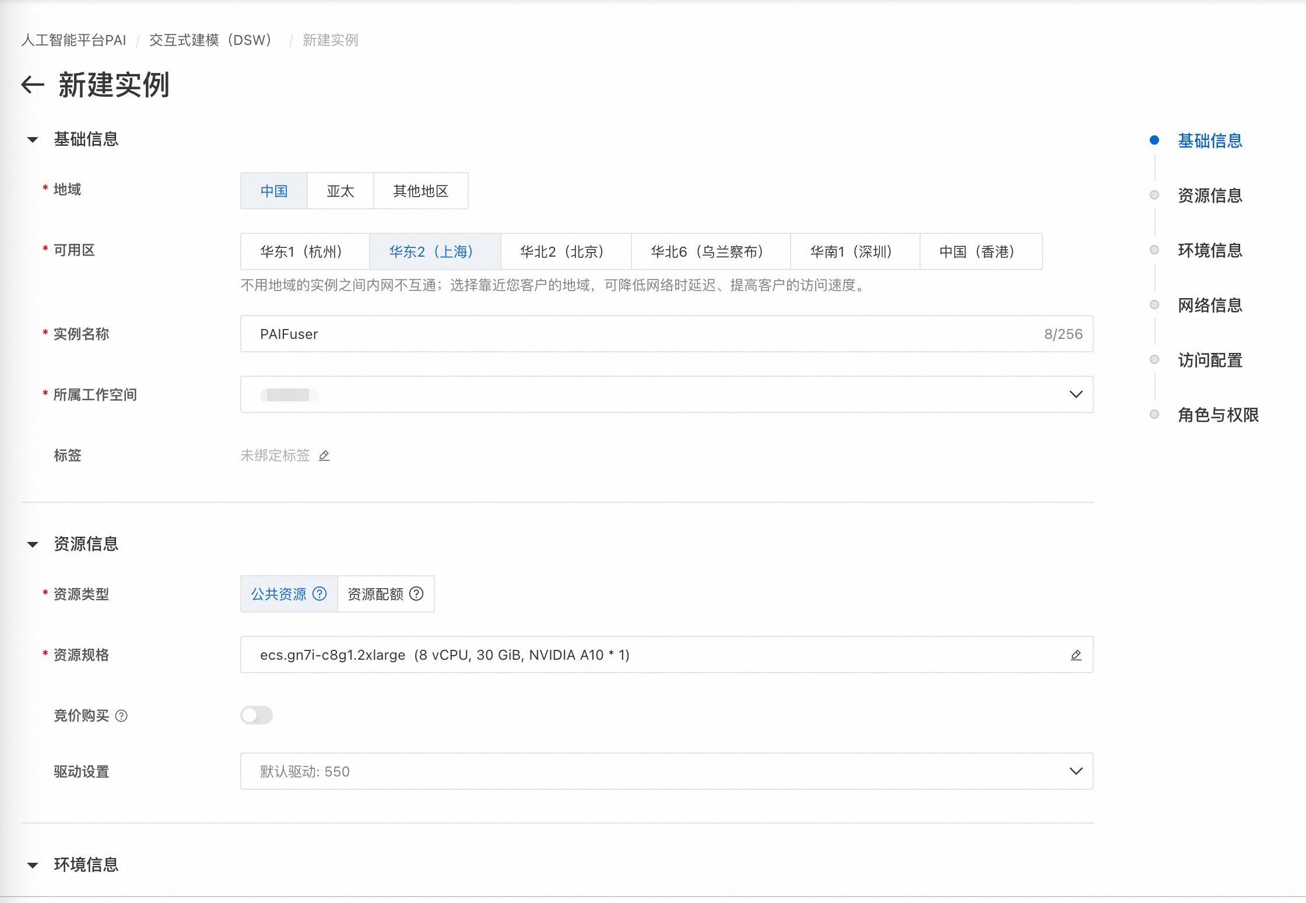Select the 中国 region tab
Screen dimensions: 1306x903
[x=274, y=191]
